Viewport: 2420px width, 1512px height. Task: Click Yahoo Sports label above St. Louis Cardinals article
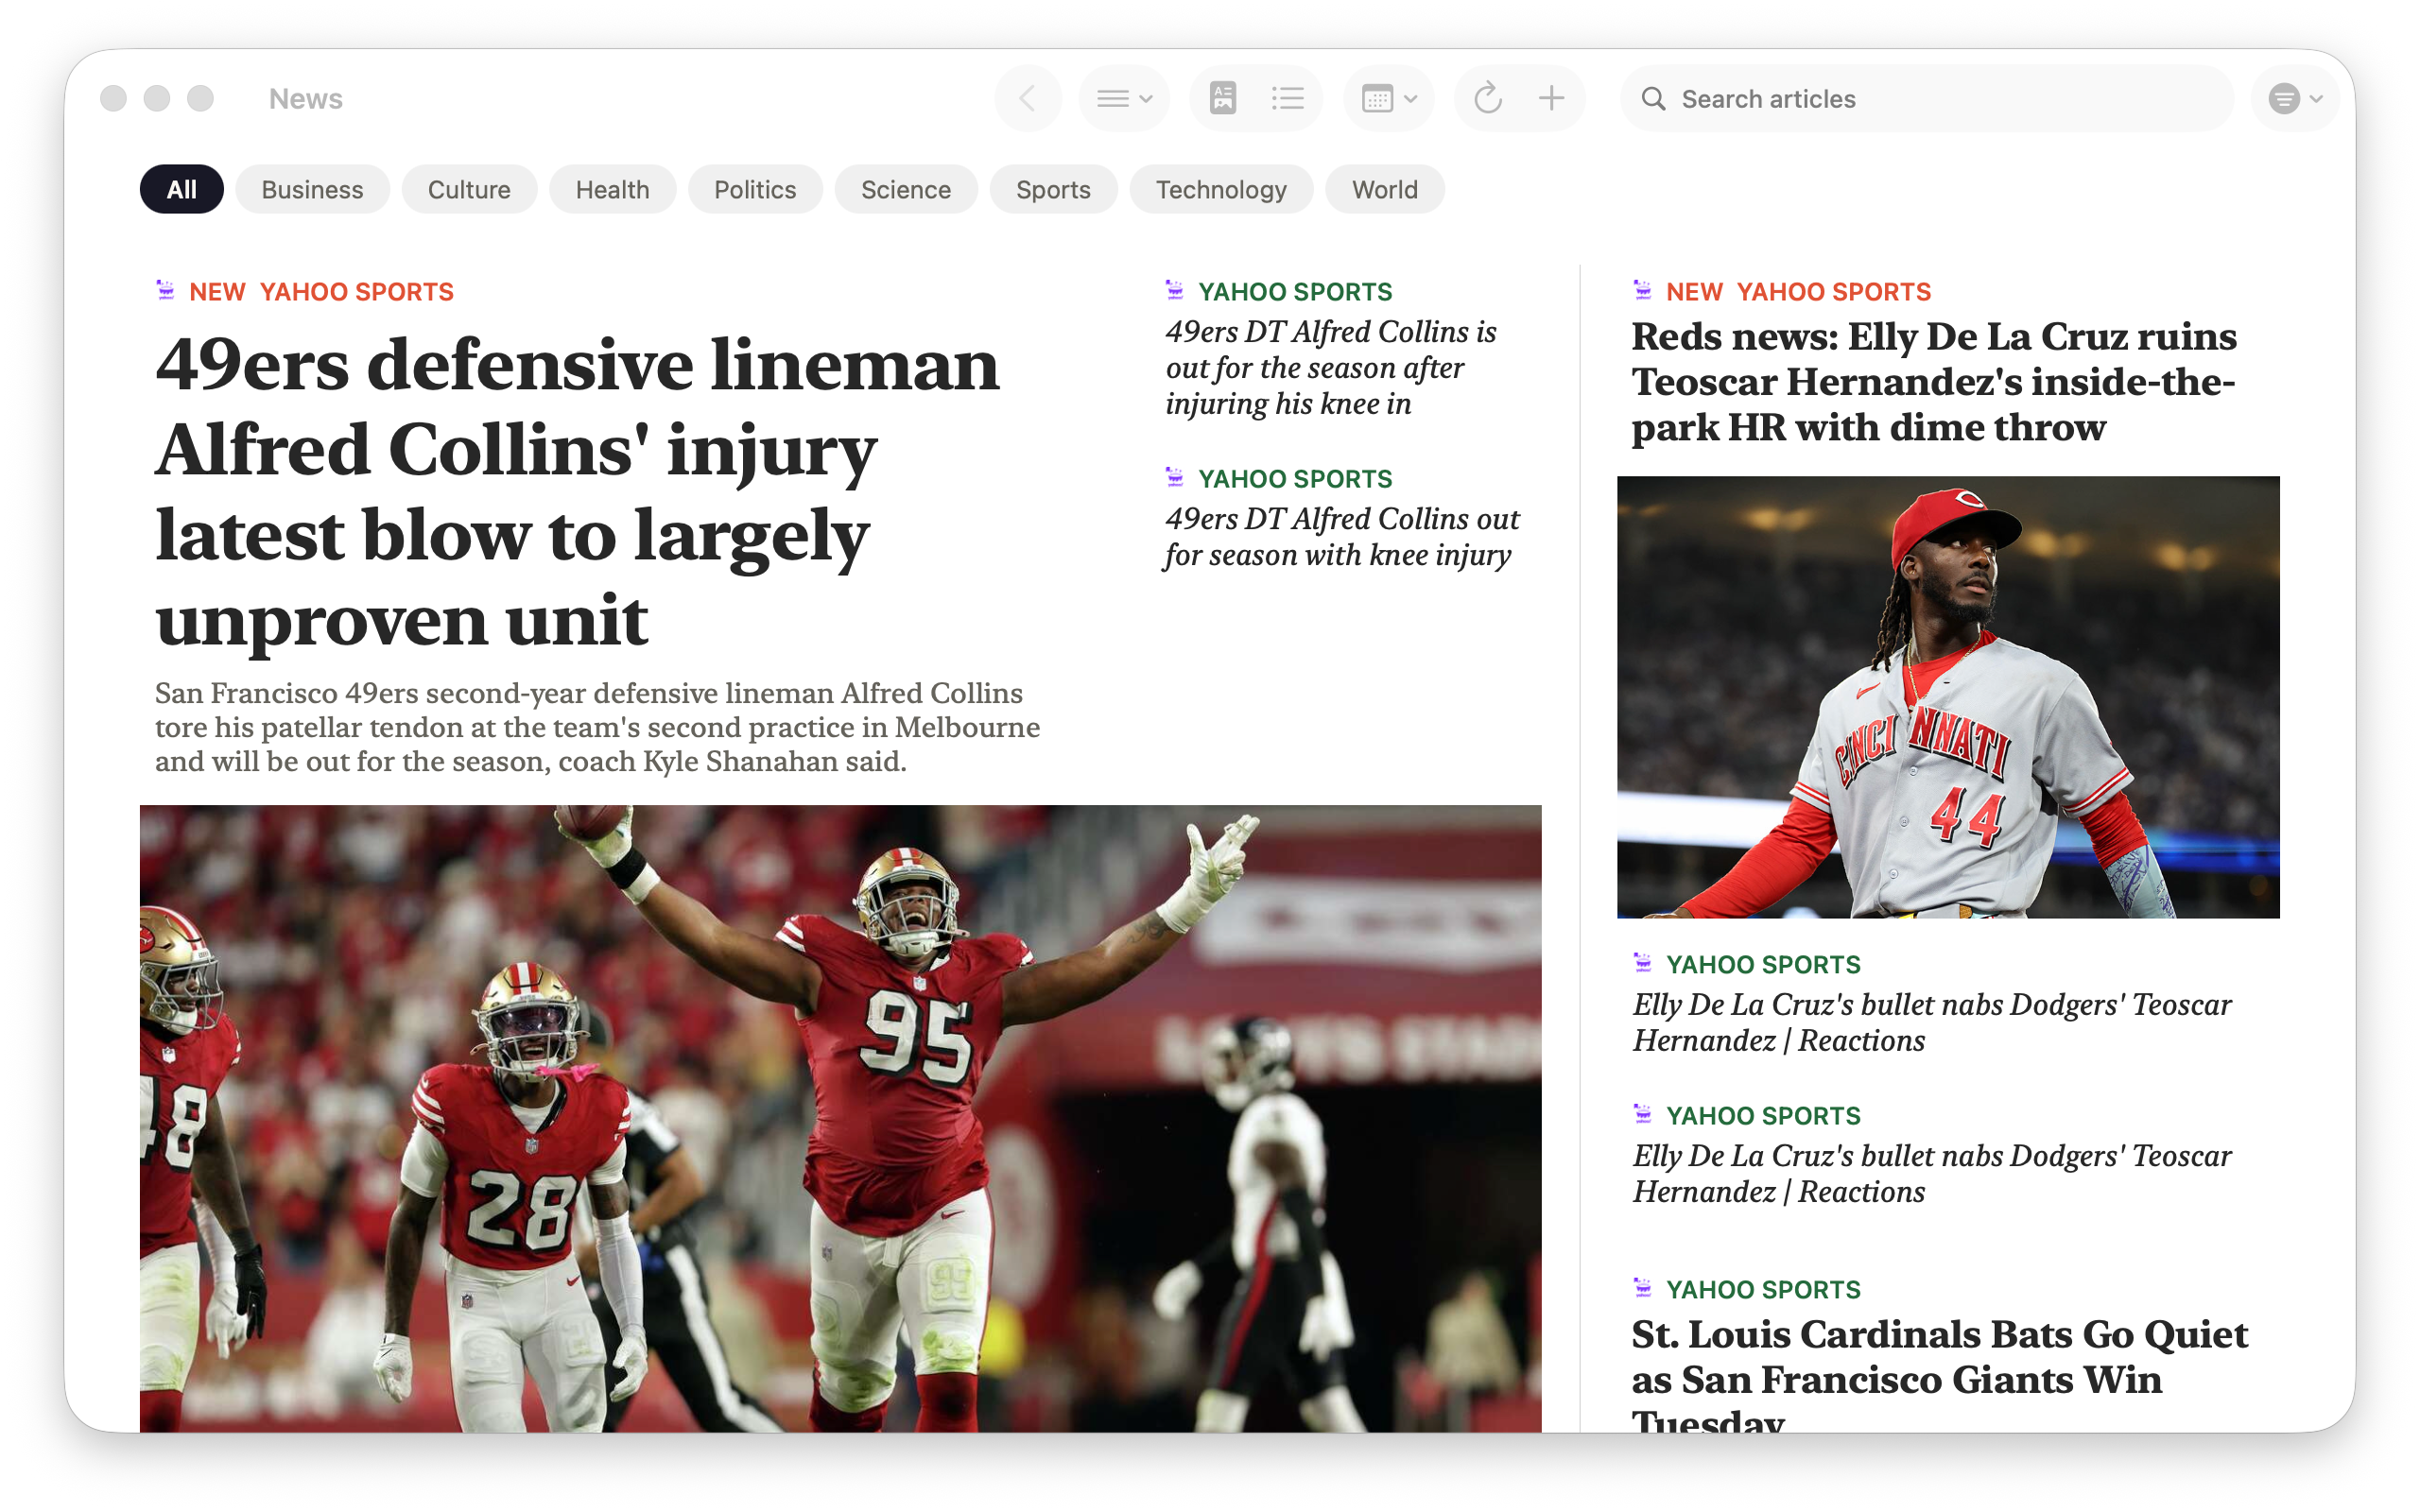[x=1763, y=1289]
